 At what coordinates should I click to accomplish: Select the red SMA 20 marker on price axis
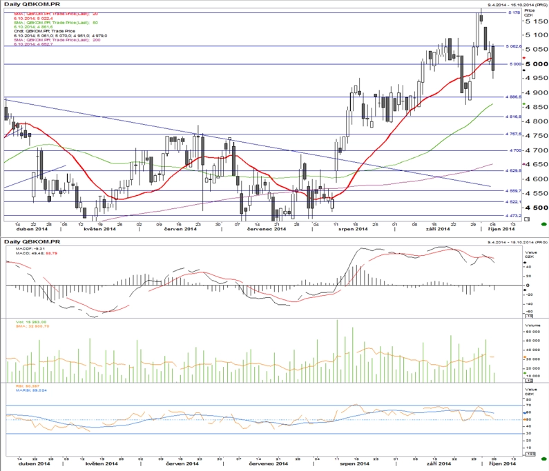point(524,58)
